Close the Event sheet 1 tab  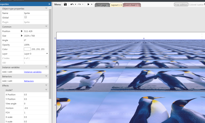point(139,5)
